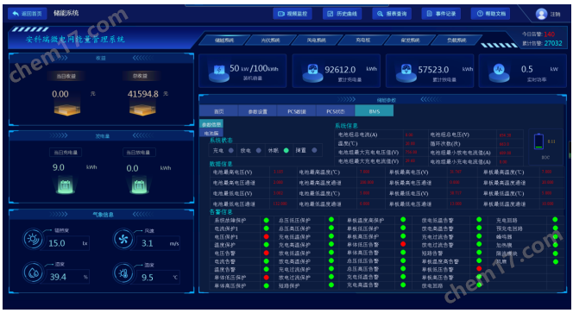Open the 首页 sub-tab
The width and height of the screenshot is (573, 313).
click(x=219, y=111)
